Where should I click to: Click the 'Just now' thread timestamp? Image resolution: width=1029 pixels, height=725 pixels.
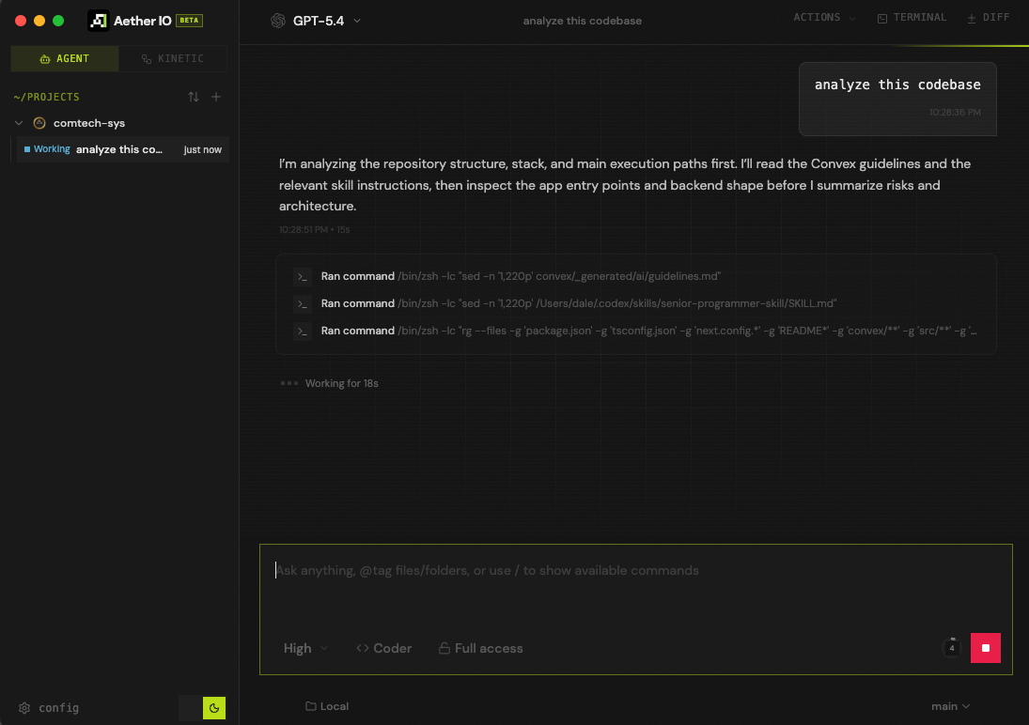click(x=203, y=149)
